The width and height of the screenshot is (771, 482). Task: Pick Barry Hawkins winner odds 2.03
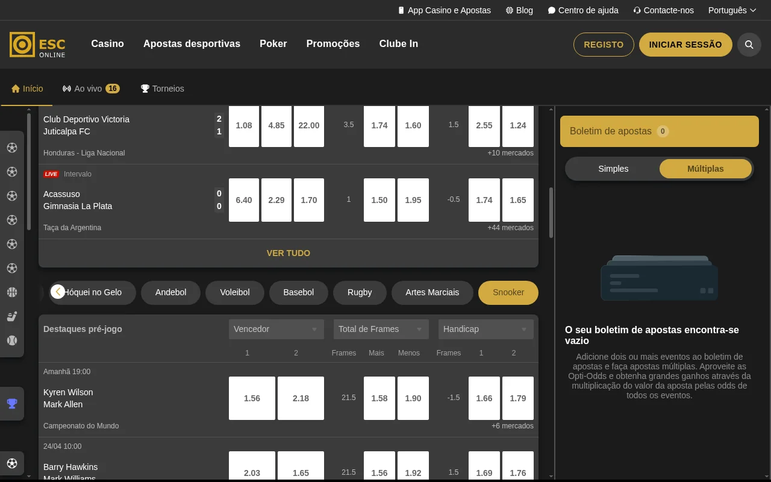coord(252,466)
